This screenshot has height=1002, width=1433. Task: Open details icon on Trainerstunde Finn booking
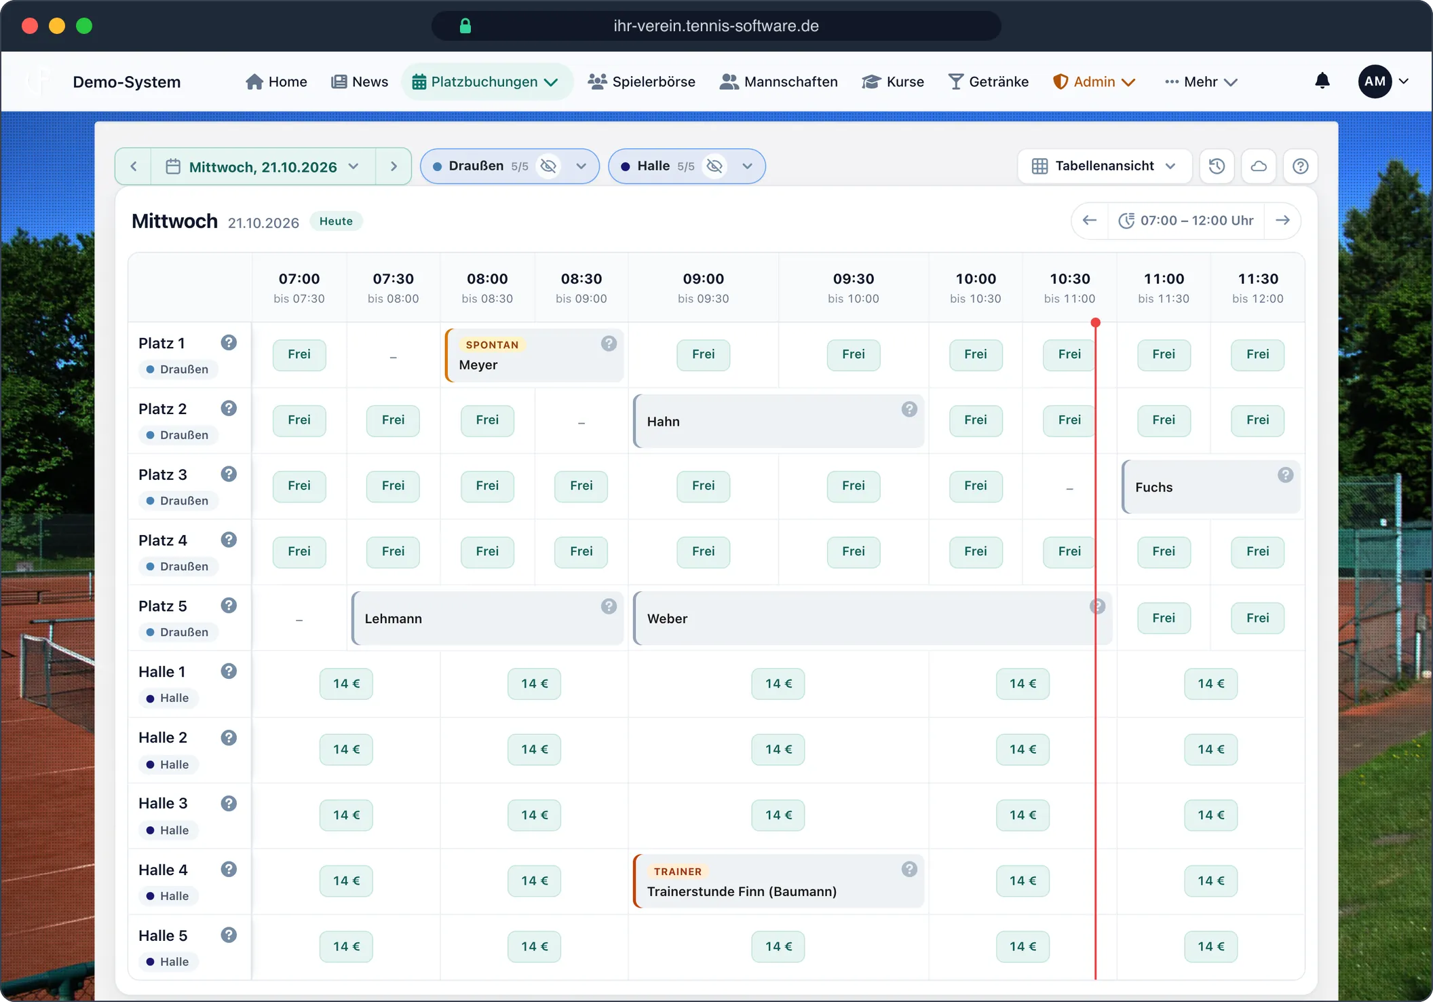[909, 870]
